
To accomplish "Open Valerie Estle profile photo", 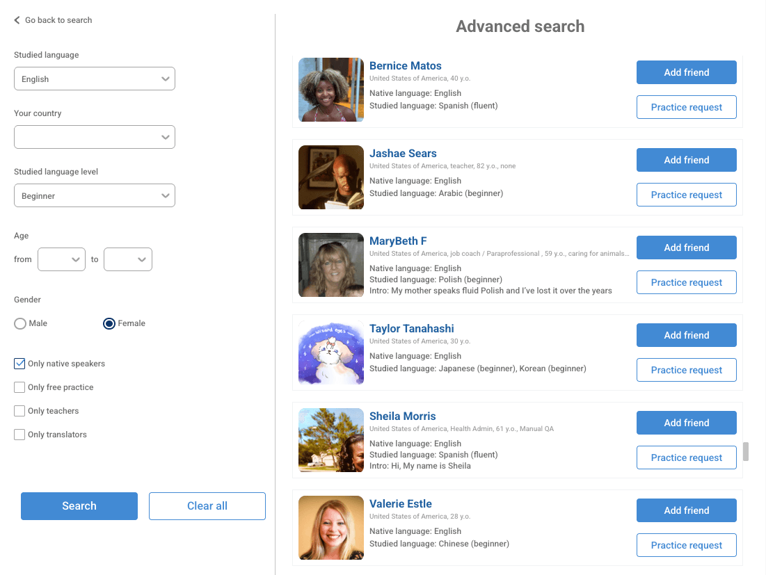I will [330, 528].
